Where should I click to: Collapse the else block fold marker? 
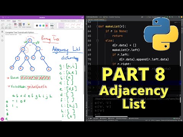point(98,41)
